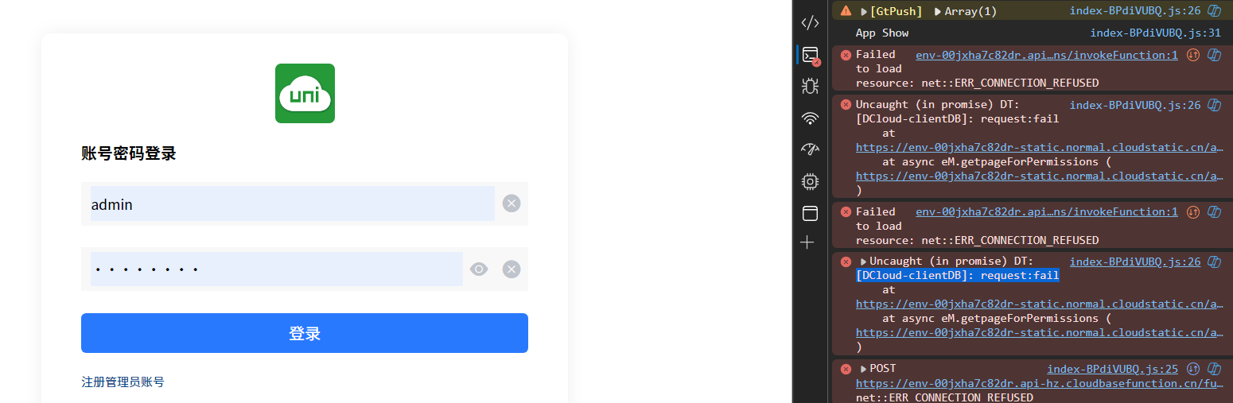Open the Sources bug icon panel

pos(810,86)
